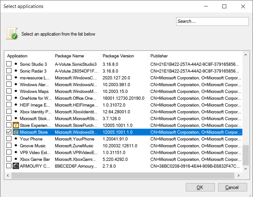Enable the OneNote for Windows checkbox

click(9, 98)
